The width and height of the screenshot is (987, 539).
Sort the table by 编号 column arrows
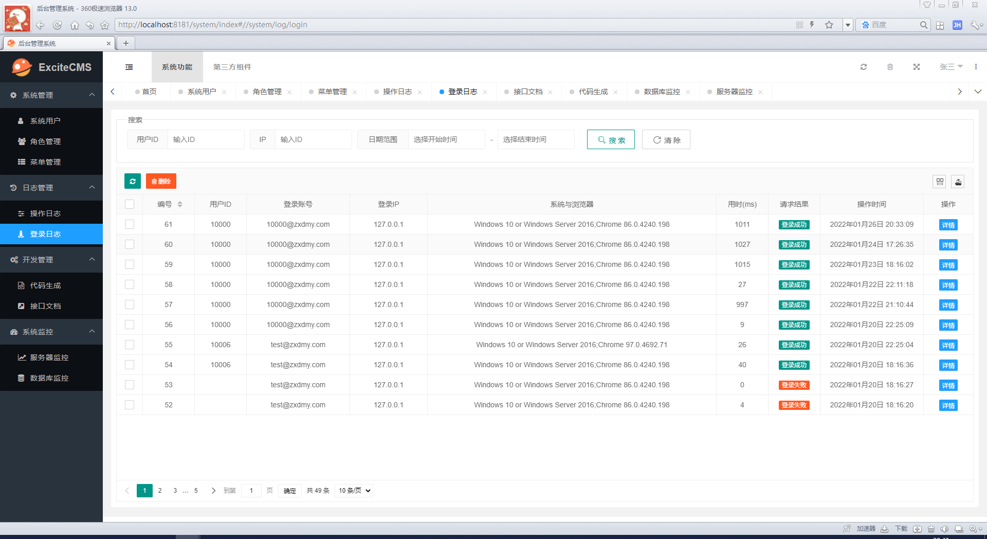180,204
